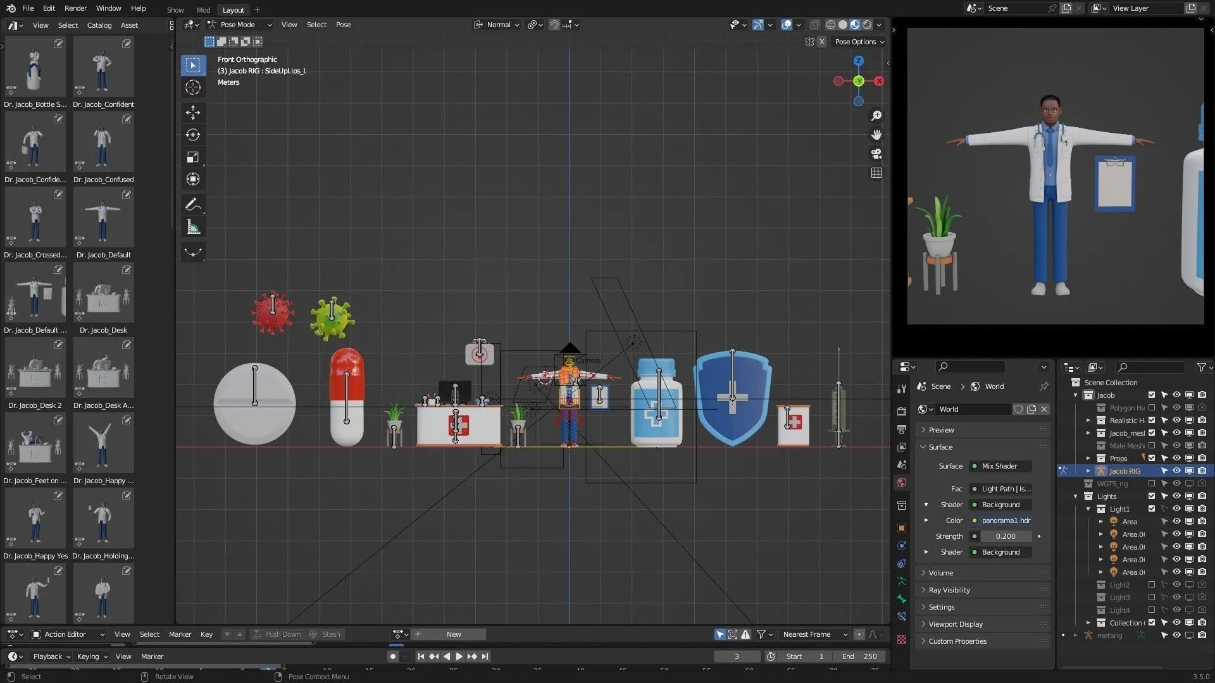Screen dimensions: 1215x683
Task: Expand the Volume panel
Action: tap(941, 573)
